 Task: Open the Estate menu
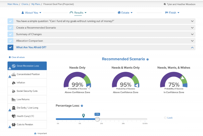125,13
